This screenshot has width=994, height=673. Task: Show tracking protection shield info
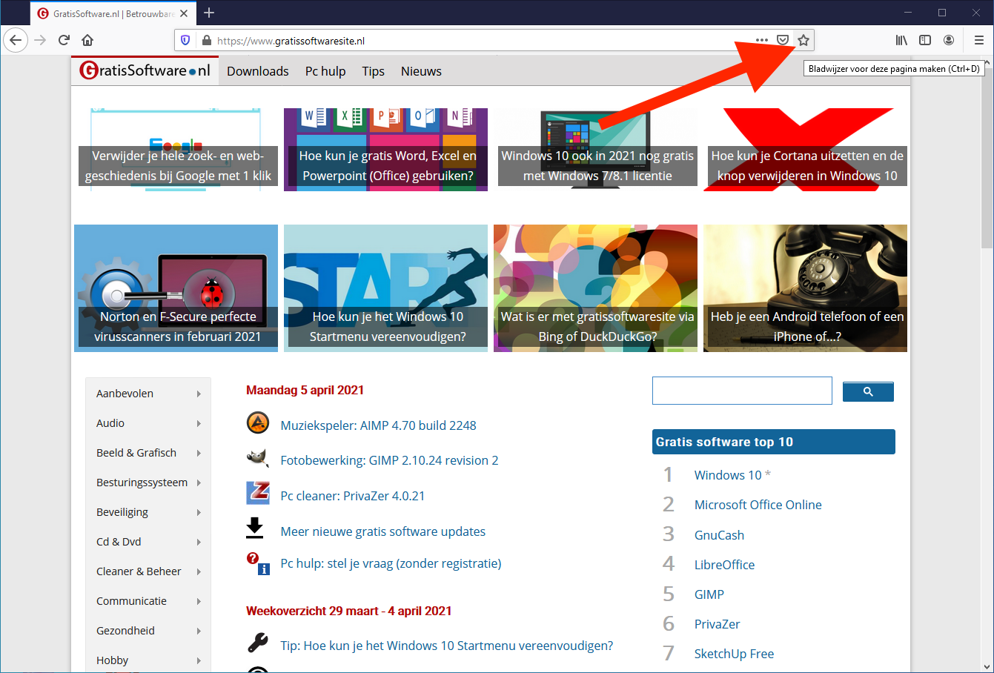click(x=185, y=40)
